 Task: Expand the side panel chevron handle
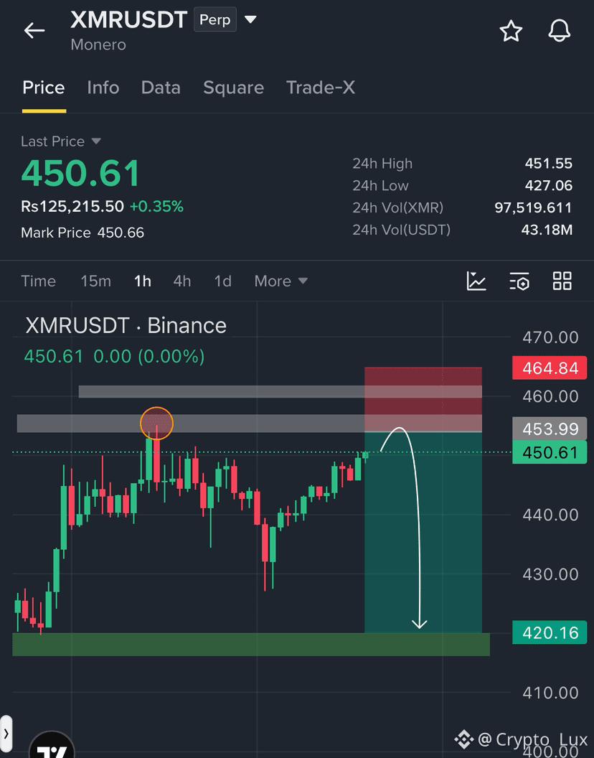pyautogui.click(x=6, y=734)
